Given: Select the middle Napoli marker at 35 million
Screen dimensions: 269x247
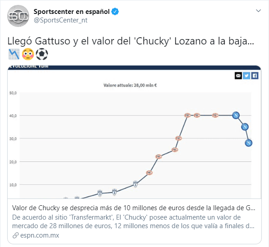Looking at the screenshot, I should (x=245, y=127).
